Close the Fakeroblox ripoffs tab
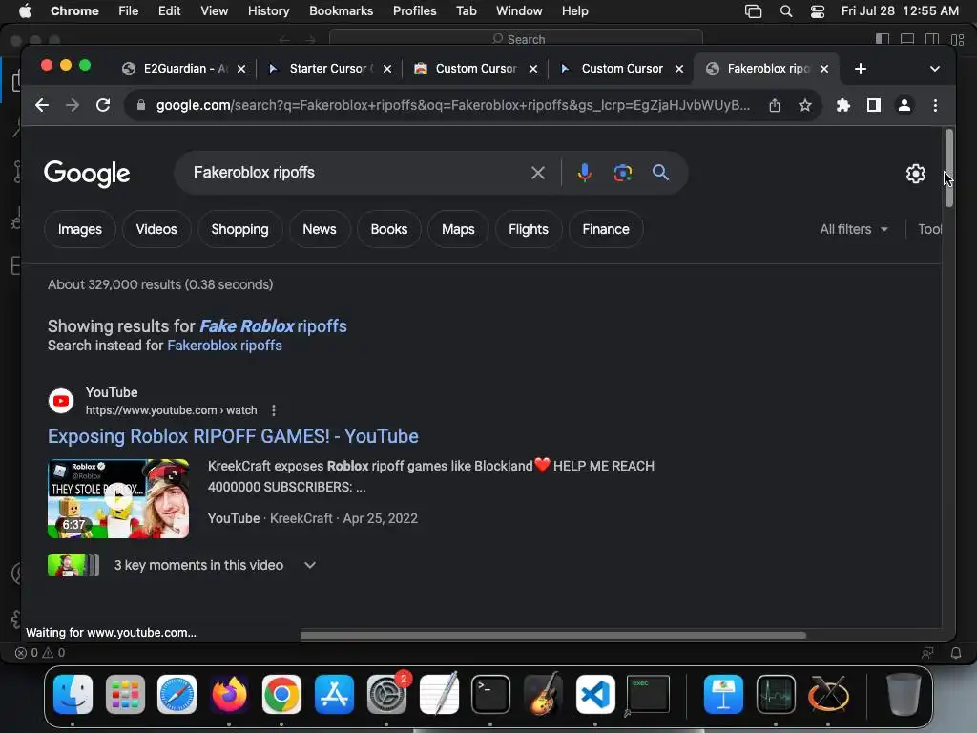The height and width of the screenshot is (733, 977). click(823, 69)
